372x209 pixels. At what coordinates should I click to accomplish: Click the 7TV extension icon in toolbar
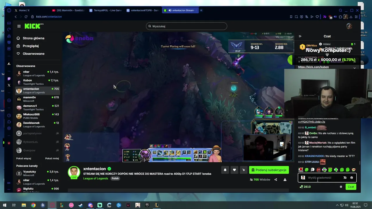[x=325, y=17]
